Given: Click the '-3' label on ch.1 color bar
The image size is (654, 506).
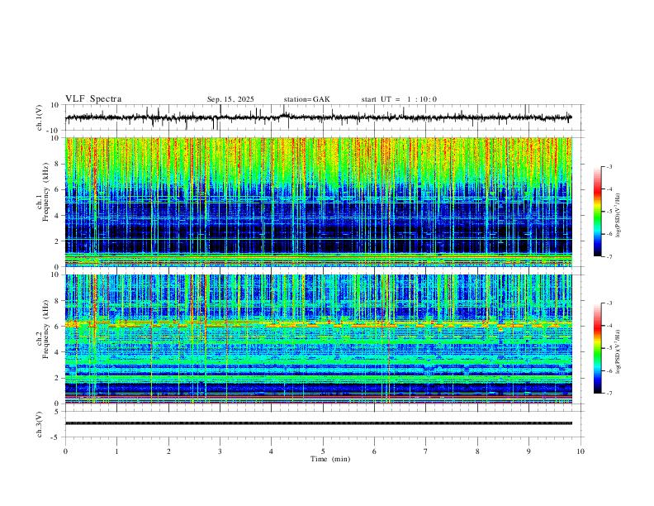Looking at the screenshot, I should 609,167.
